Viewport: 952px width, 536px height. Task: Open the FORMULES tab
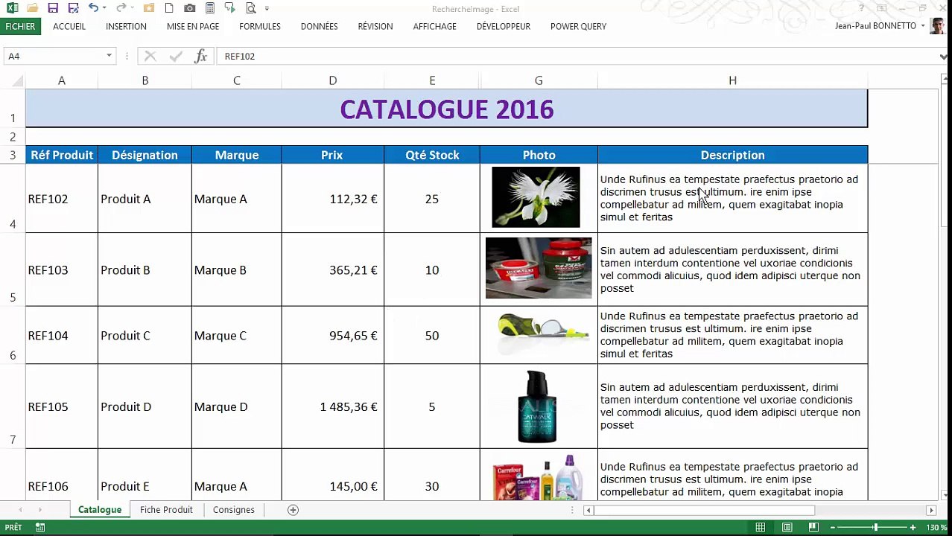click(x=260, y=26)
